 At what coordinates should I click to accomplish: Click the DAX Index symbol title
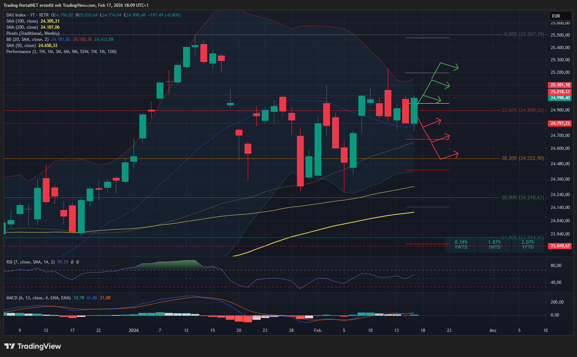17,15
